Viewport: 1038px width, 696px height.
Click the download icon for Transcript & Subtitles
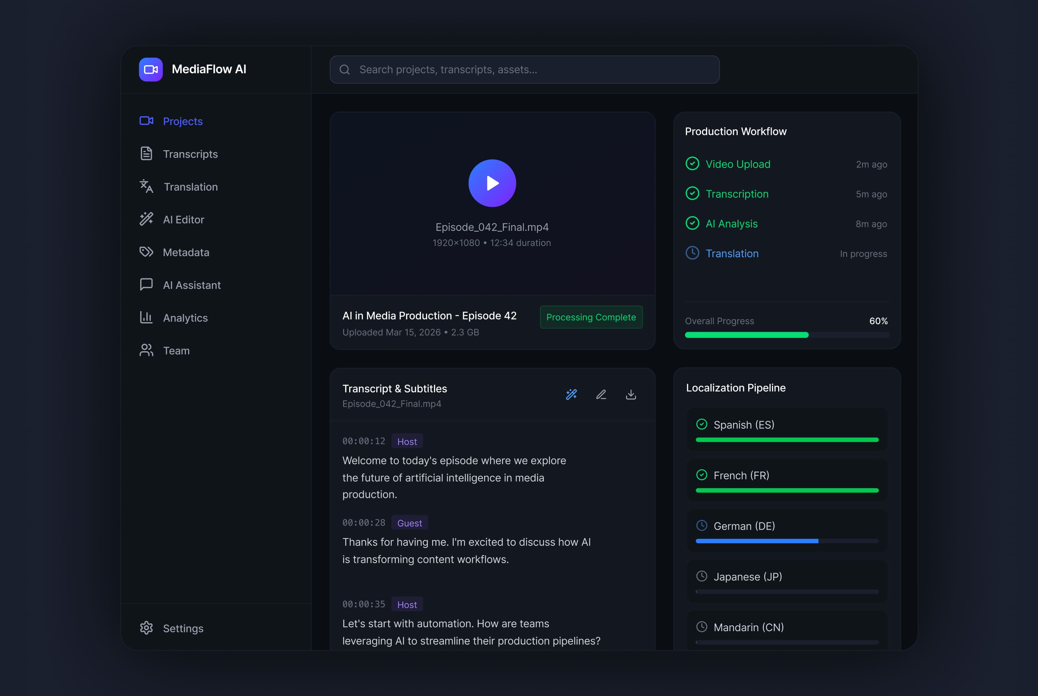631,394
